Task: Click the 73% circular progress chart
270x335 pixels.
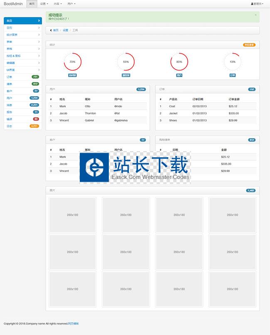Action: click(x=73, y=62)
